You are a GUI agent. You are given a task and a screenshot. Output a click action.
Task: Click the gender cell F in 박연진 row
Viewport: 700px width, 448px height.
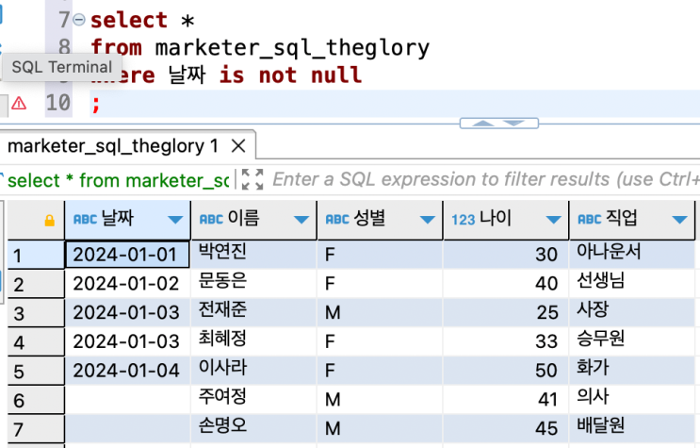pos(380,255)
